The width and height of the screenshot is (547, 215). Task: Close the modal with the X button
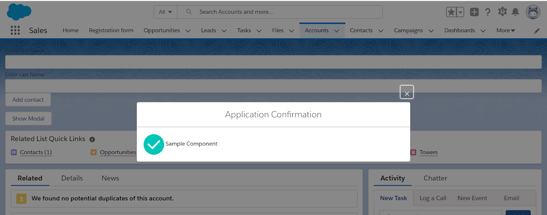407,92
